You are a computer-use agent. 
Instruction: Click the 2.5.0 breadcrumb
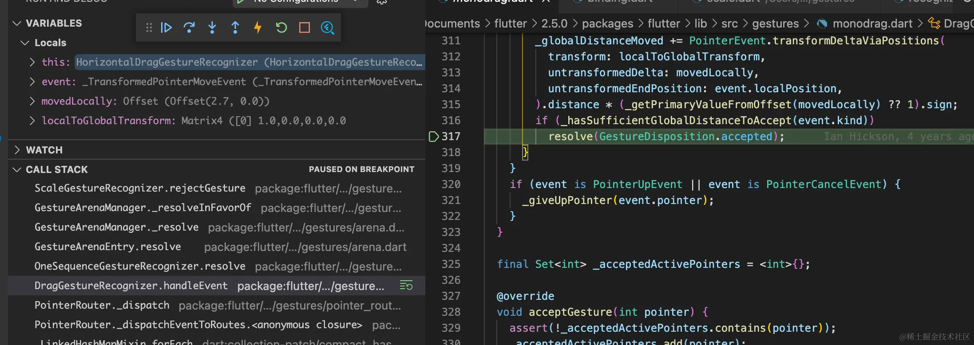pyautogui.click(x=554, y=24)
